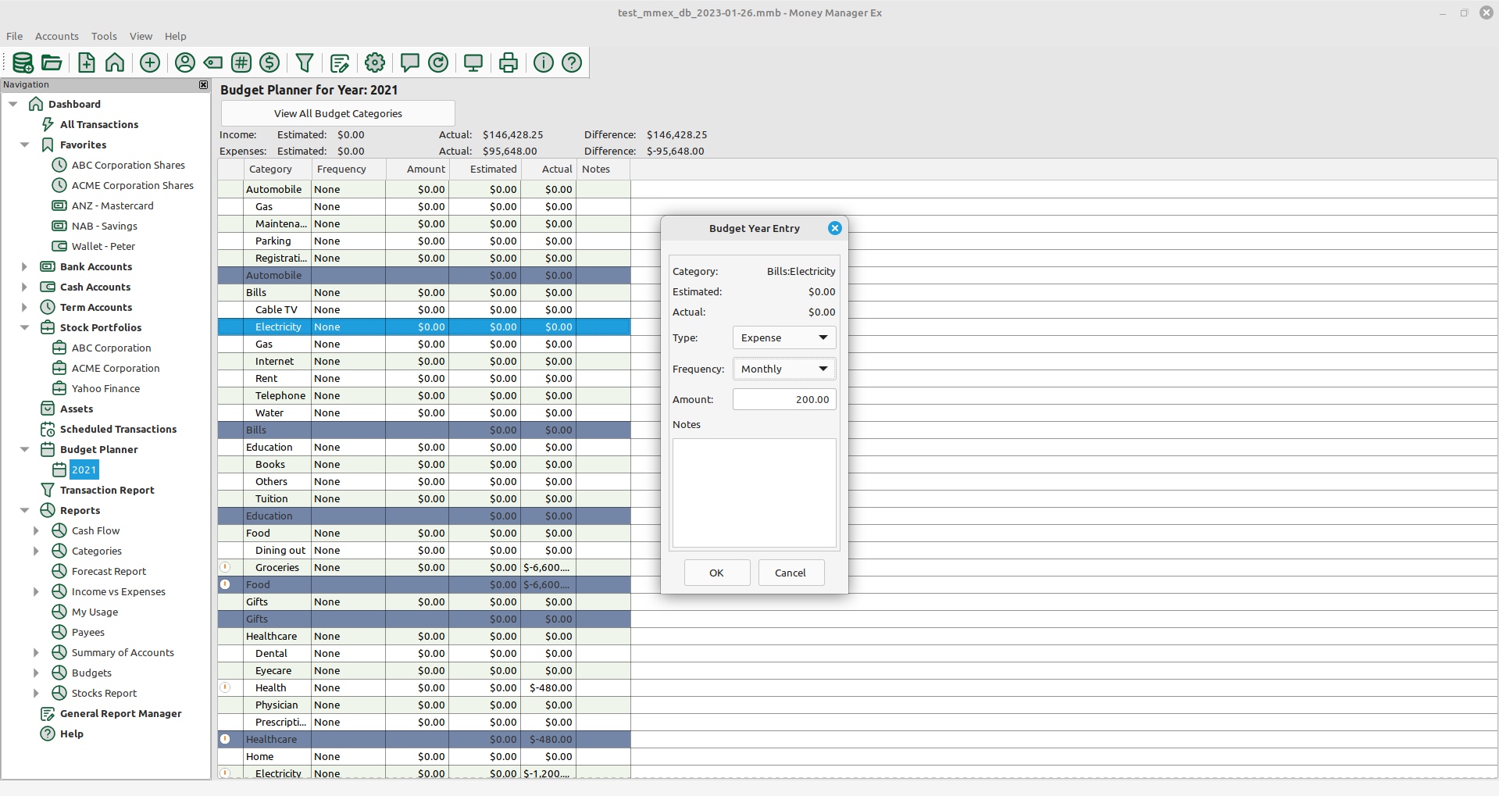Click the New Database toolbar icon
Screen dimensions: 1499x796
(23, 62)
